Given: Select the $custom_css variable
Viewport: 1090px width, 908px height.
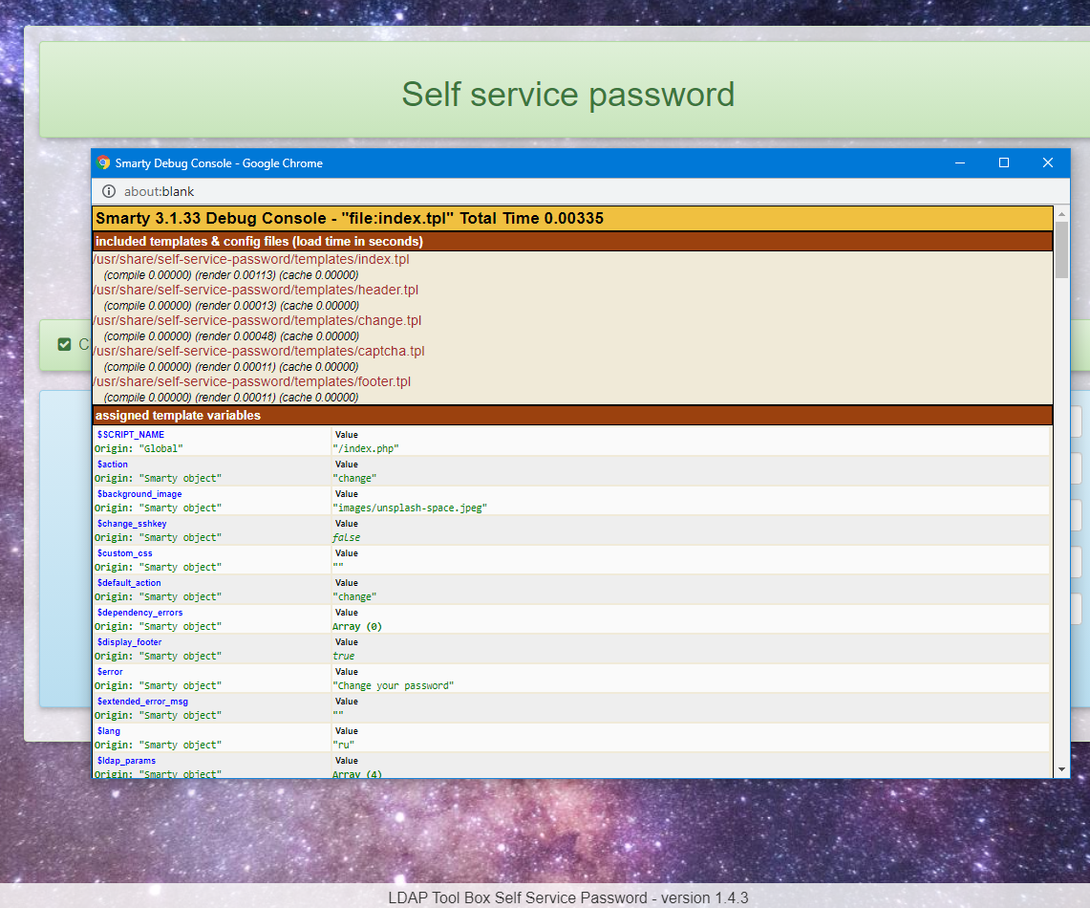Looking at the screenshot, I should coord(124,552).
